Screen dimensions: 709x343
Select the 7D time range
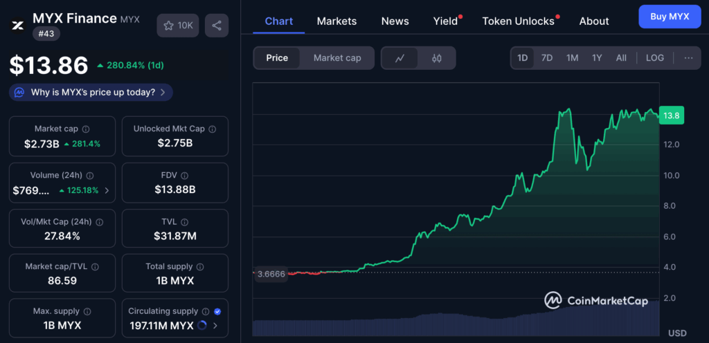pyautogui.click(x=547, y=58)
